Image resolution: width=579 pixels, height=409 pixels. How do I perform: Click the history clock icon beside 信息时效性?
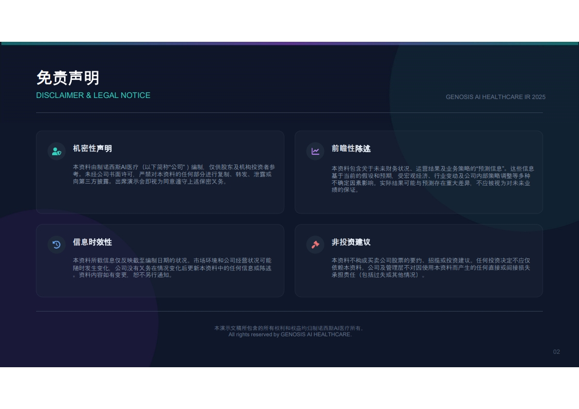tap(56, 244)
